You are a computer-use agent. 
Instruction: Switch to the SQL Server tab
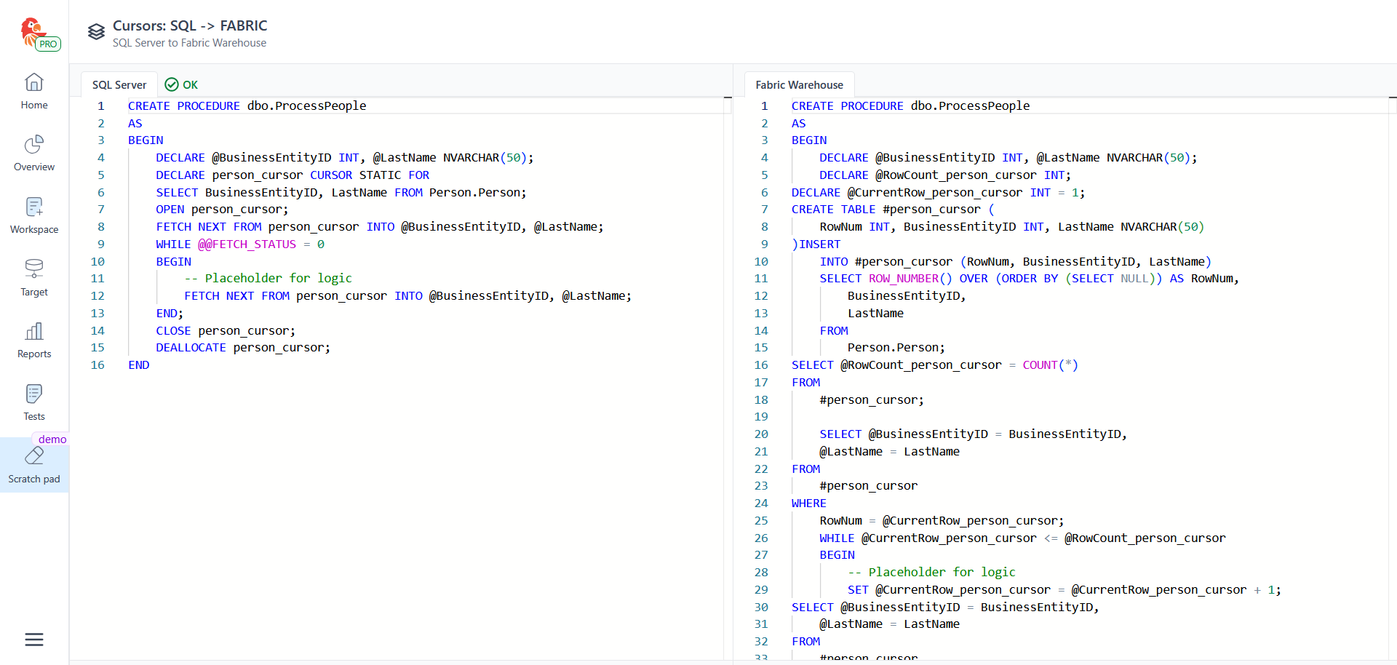point(119,85)
